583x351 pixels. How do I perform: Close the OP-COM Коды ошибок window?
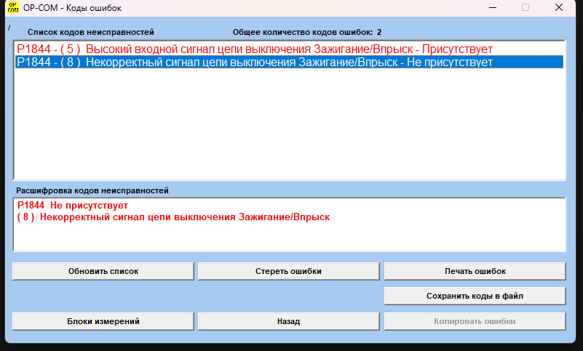click(x=558, y=7)
